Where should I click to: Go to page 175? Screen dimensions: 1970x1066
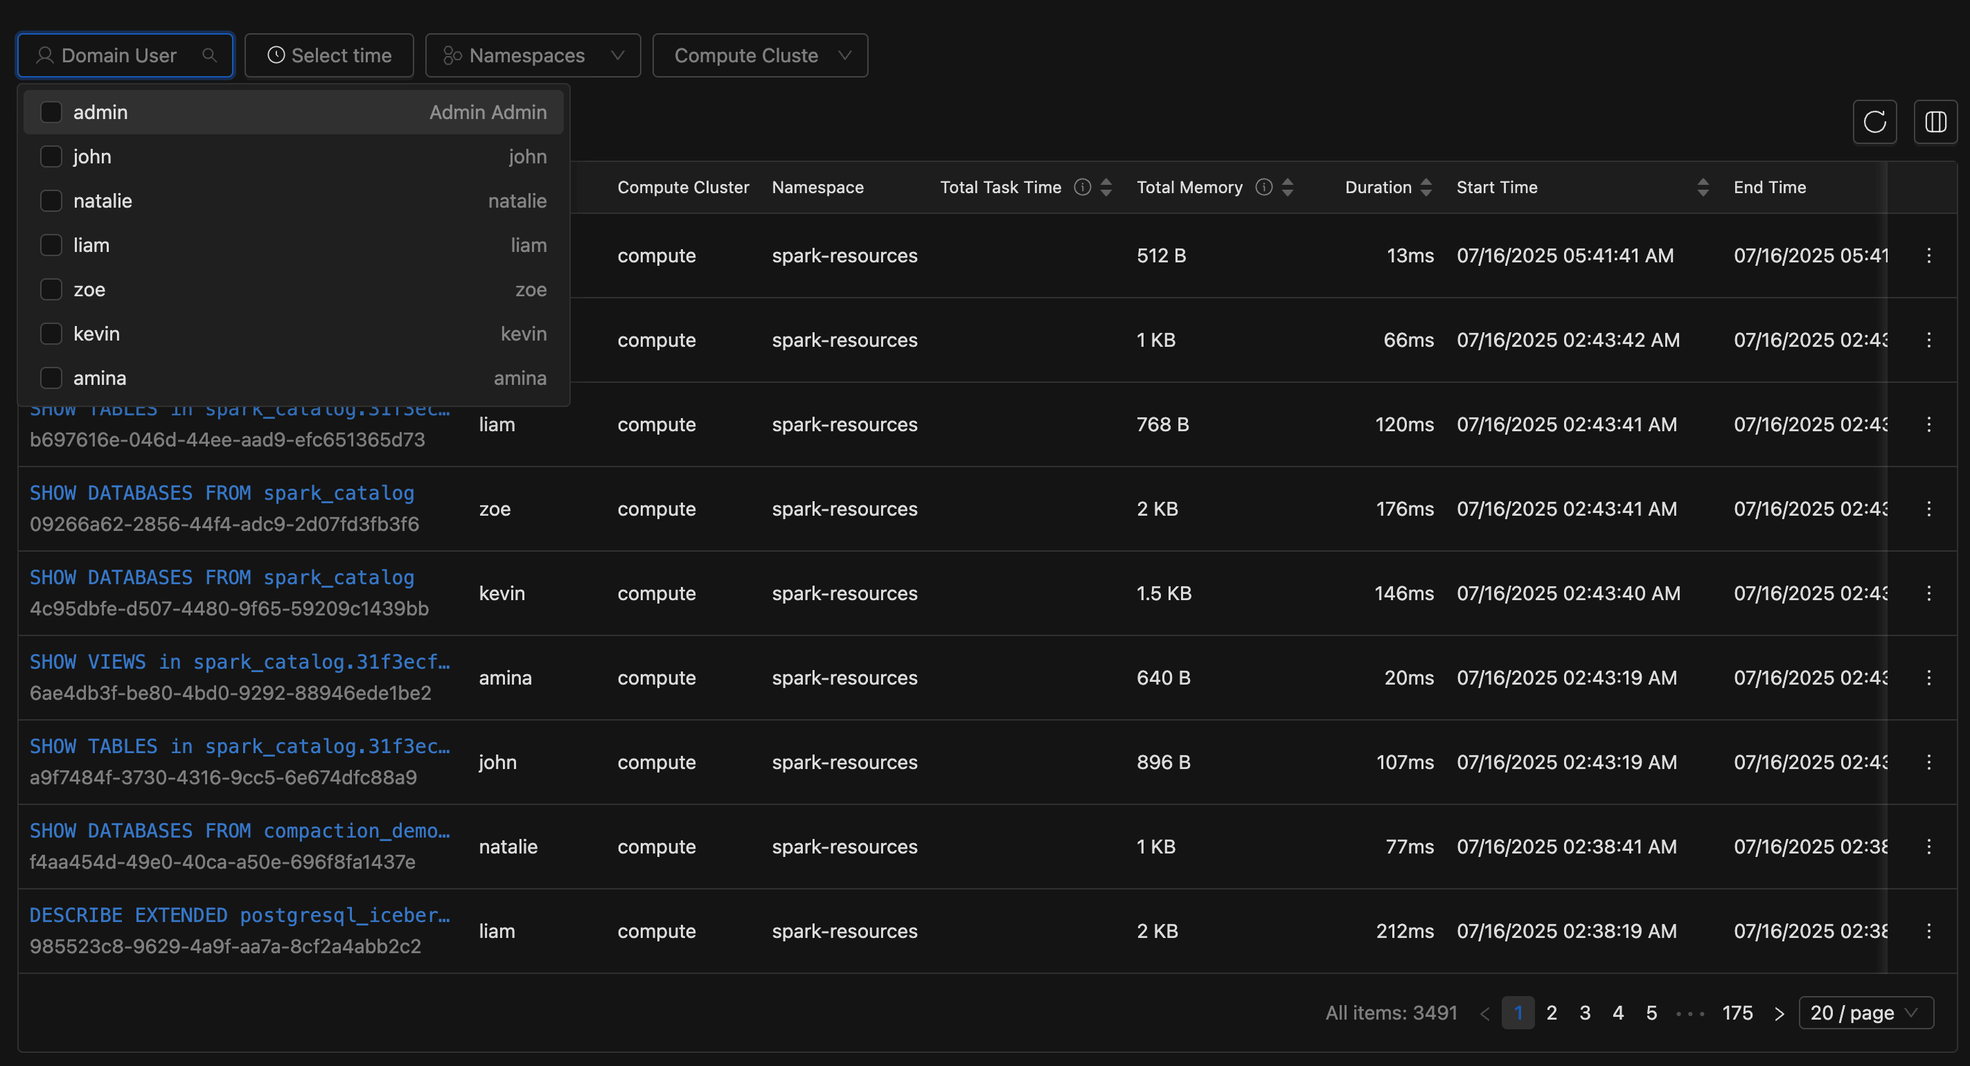point(1737,1013)
